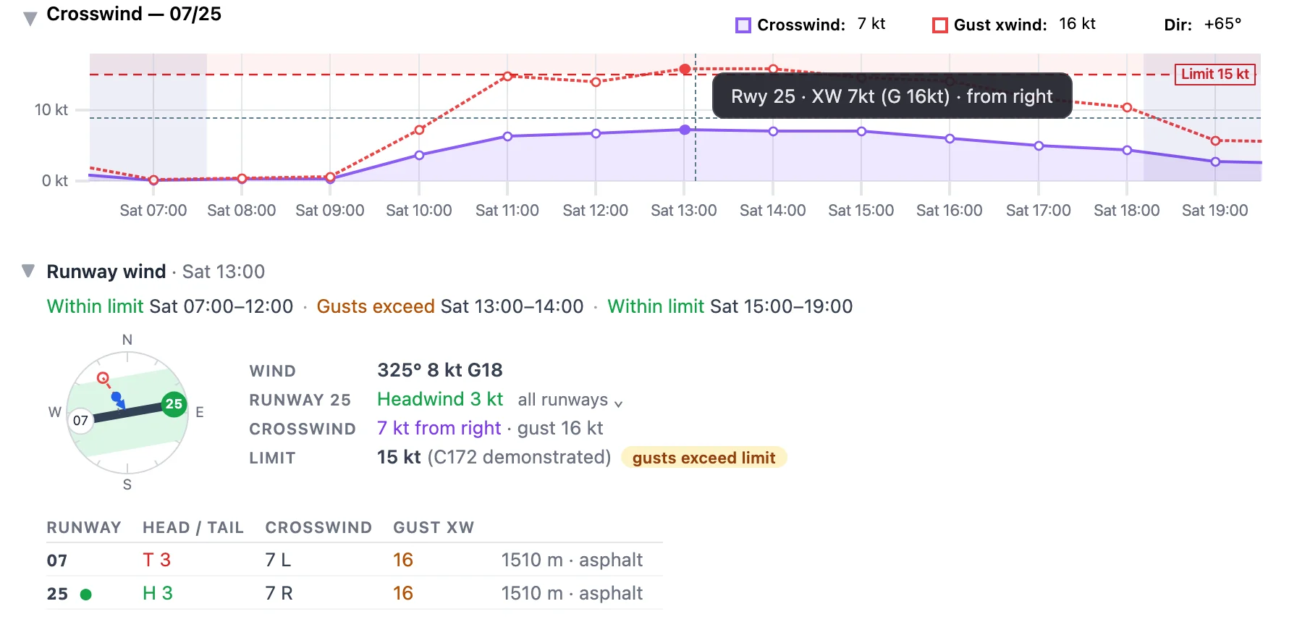Click the "gusts exceed limit" warning badge
Image resolution: width=1297 pixels, height=617 pixels.
pos(704,458)
